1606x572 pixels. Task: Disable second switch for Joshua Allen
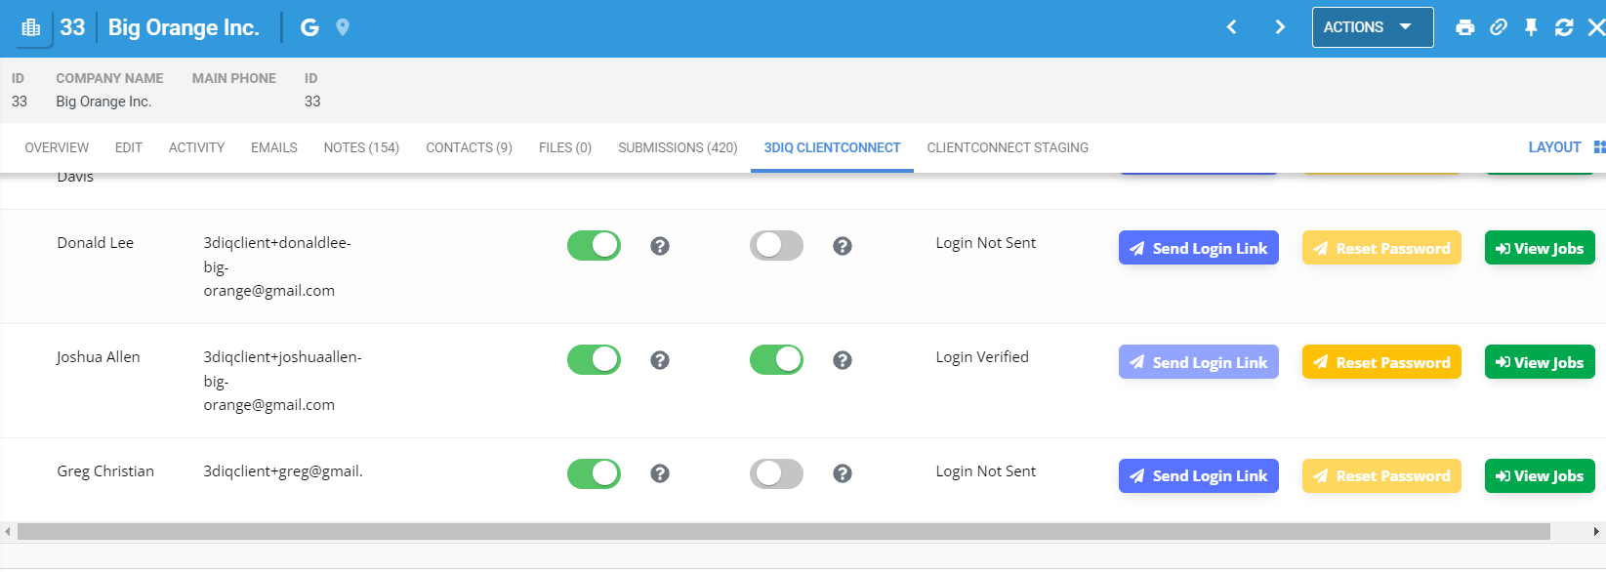pyautogui.click(x=776, y=359)
